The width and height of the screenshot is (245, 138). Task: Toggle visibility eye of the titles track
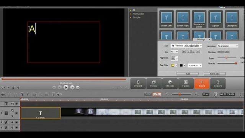click(16, 104)
